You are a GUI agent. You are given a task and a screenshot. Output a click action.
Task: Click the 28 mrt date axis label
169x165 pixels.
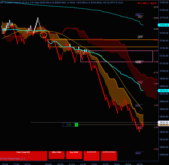(48, 164)
